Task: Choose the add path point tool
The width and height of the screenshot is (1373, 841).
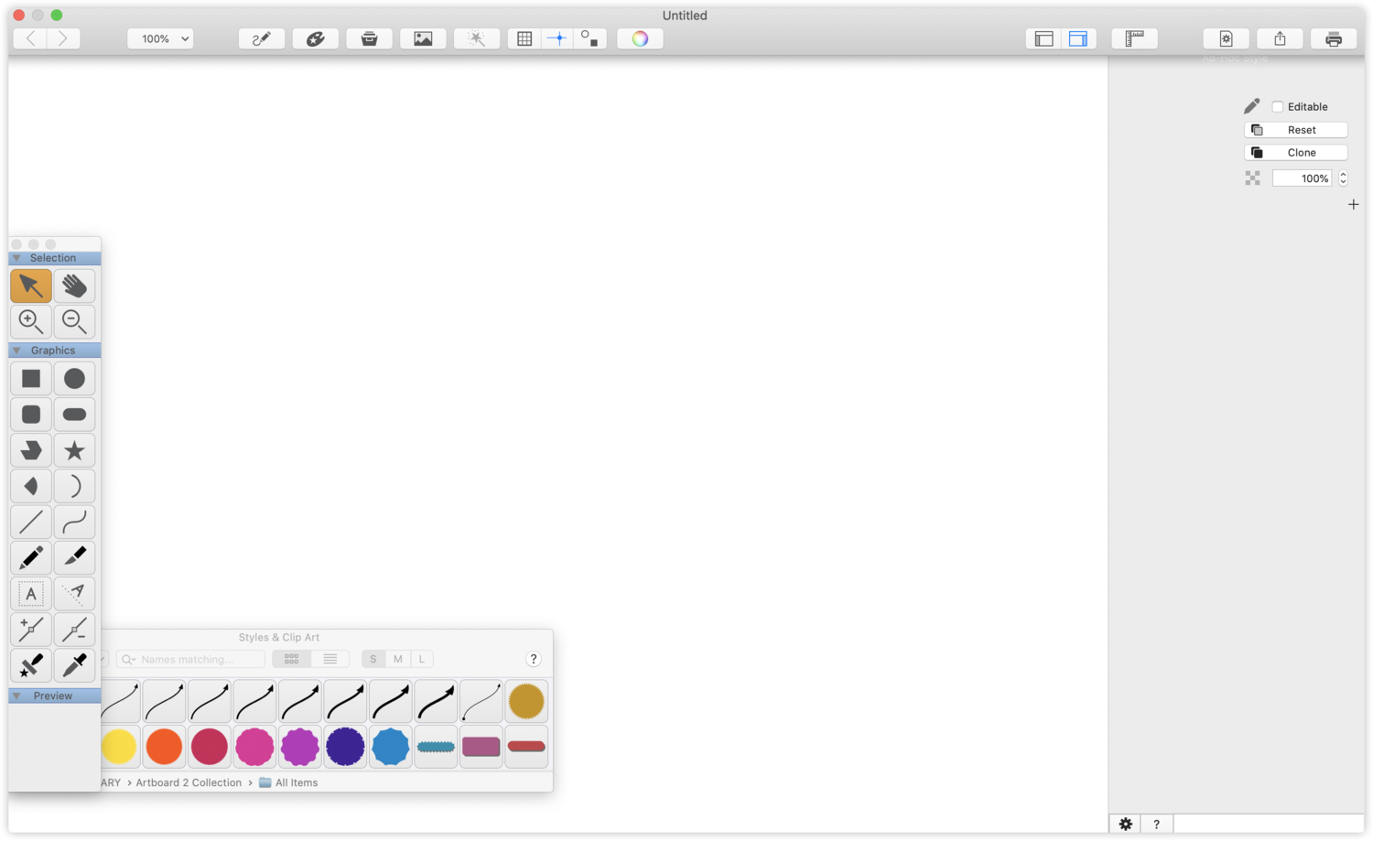Action: pyautogui.click(x=31, y=630)
